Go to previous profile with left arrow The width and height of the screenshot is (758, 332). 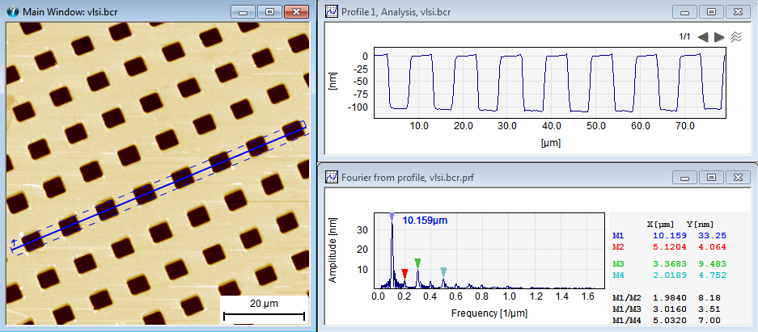(x=703, y=37)
